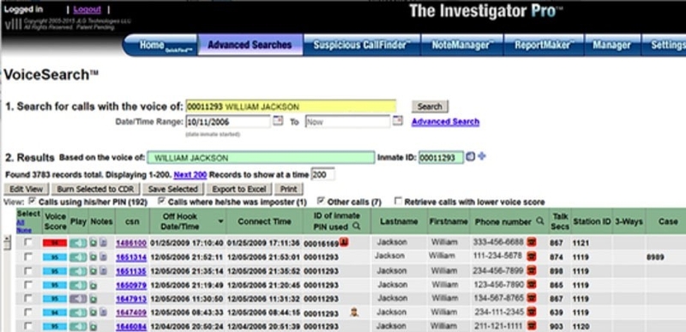Select checkbox for call csn 1486100
The image size is (686, 332).
pyautogui.click(x=28, y=242)
